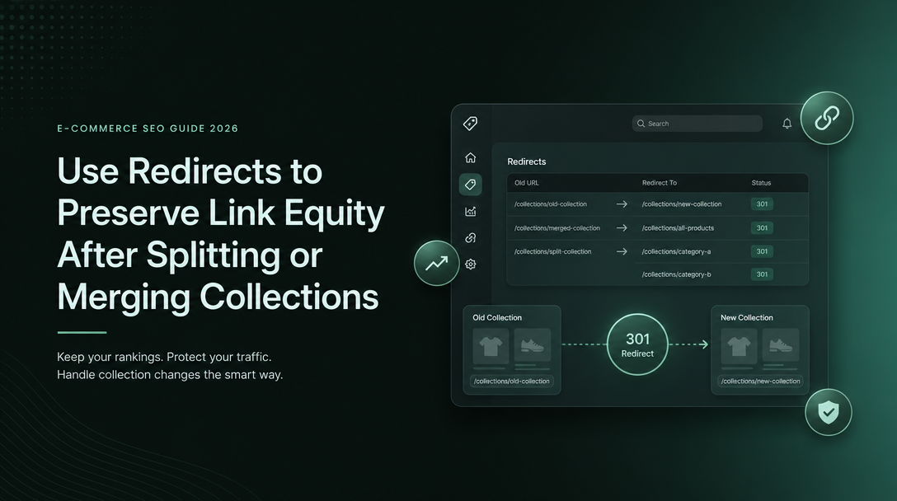The image size is (897, 501).
Task: Click 301 badge in new-collection row
Action: point(762,204)
